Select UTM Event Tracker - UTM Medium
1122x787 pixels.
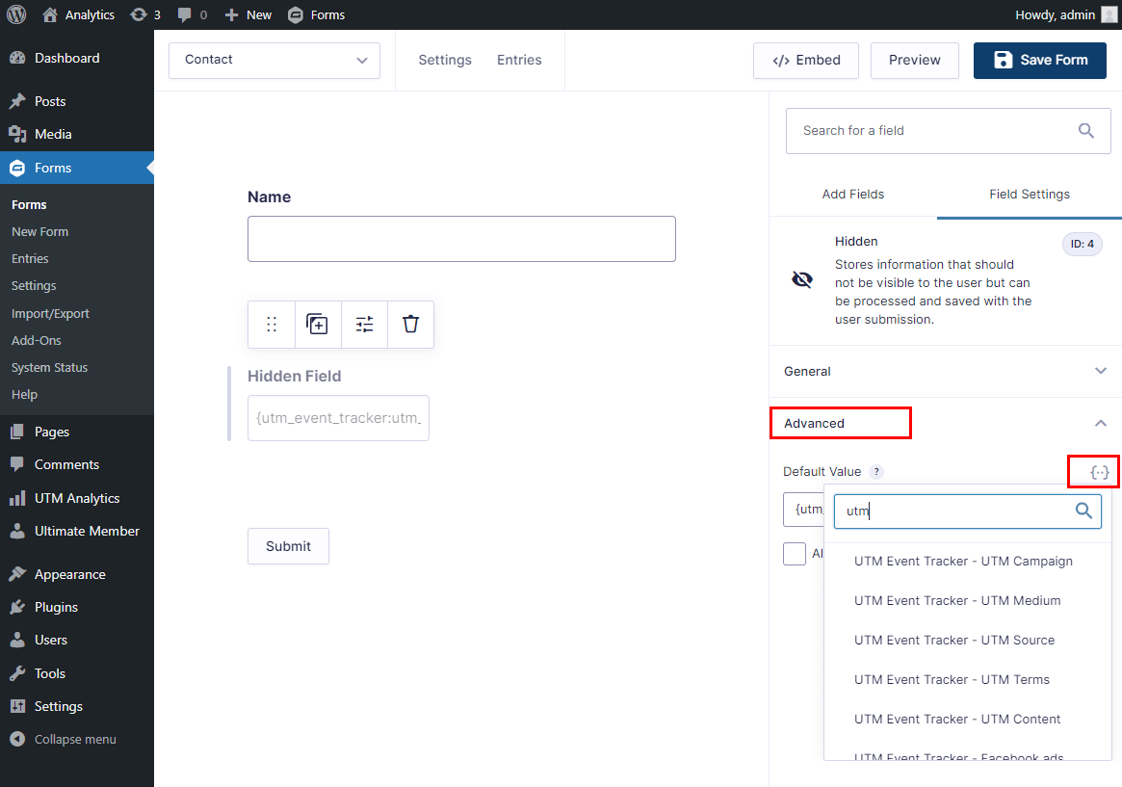click(x=957, y=600)
